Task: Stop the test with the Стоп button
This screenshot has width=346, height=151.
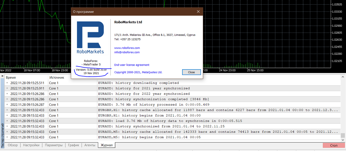Action: coord(334,146)
